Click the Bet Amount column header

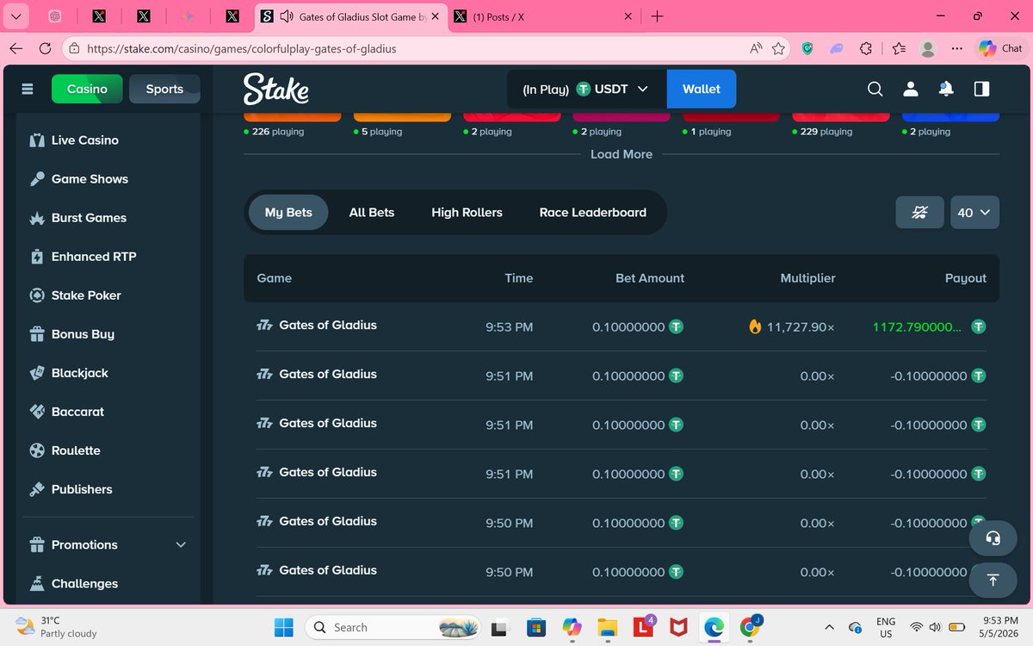(650, 278)
